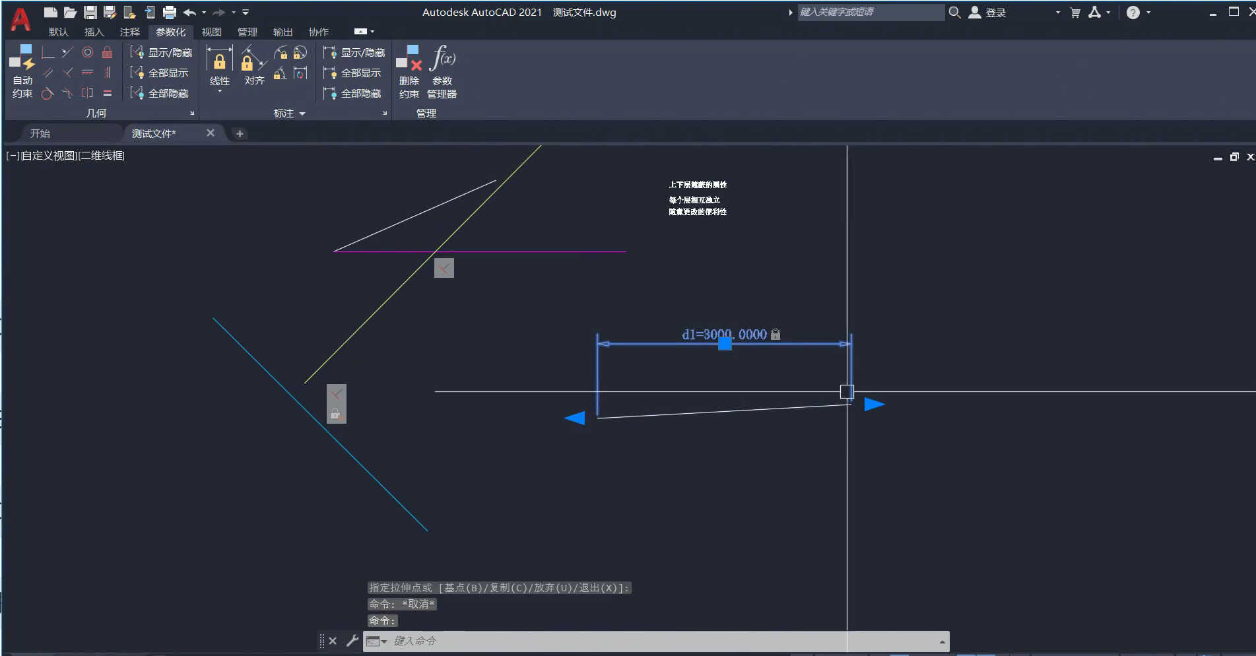Toggle geometric constraints 显示/隐藏

(161, 52)
